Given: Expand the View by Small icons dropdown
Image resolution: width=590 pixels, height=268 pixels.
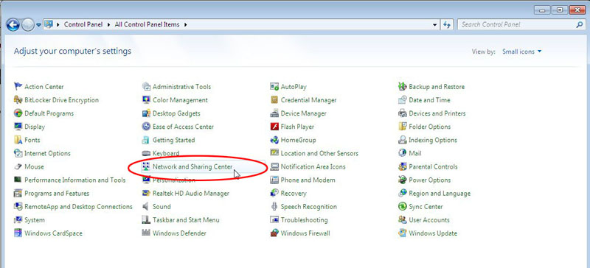Looking at the screenshot, I should point(522,52).
